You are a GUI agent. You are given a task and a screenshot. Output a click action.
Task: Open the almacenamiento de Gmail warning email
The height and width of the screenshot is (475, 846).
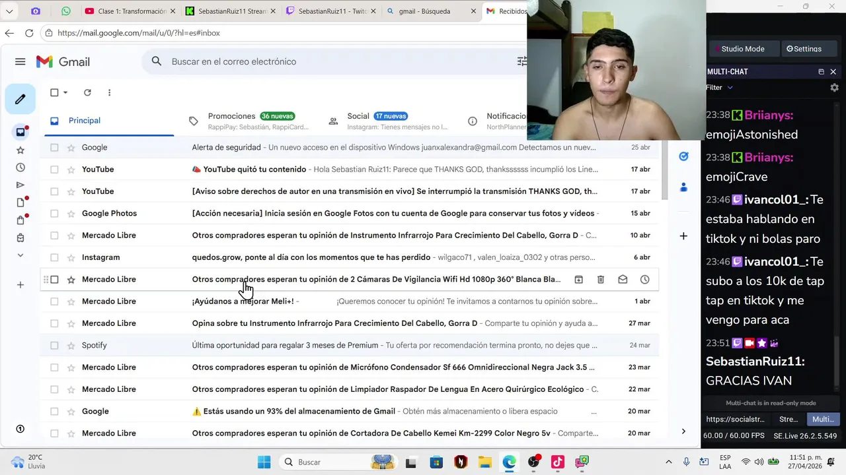pos(350,412)
